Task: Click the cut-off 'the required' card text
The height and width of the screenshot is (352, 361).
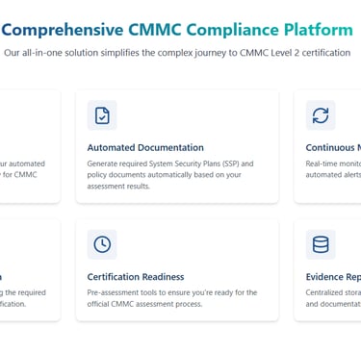Action: click(x=23, y=292)
